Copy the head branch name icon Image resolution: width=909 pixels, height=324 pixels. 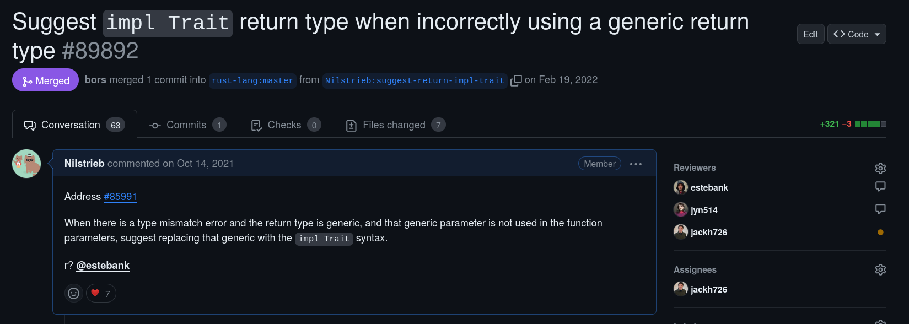pyautogui.click(x=516, y=80)
